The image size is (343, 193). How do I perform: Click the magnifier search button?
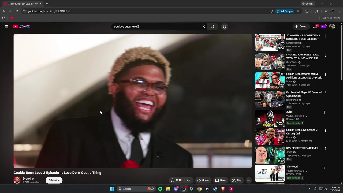212,27
